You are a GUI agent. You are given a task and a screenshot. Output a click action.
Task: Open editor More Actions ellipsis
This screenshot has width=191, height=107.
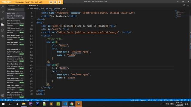[188, 5]
